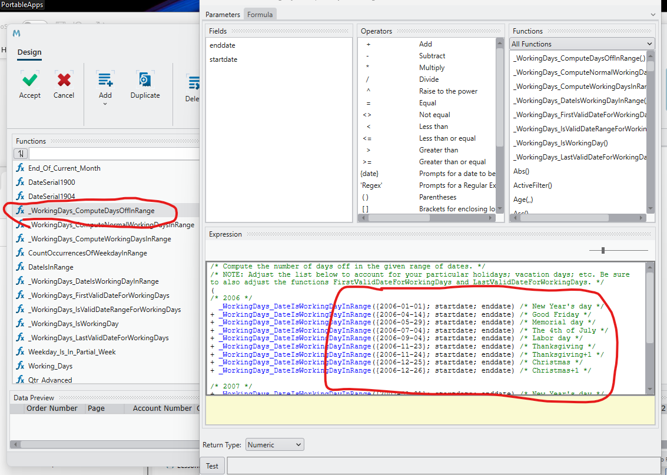Image resolution: width=667 pixels, height=475 pixels.
Task: Select the Add (+) operator
Action: point(427,44)
